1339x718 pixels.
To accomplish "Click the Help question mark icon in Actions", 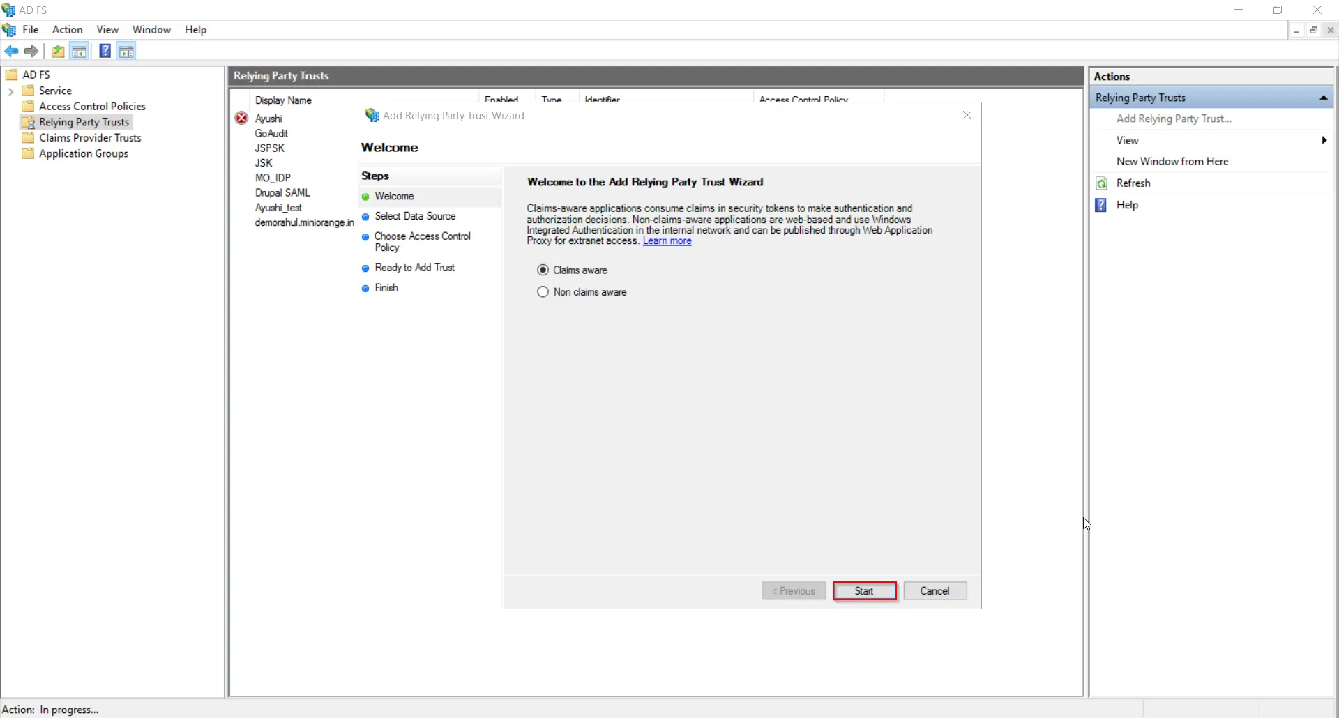I will [x=1101, y=205].
